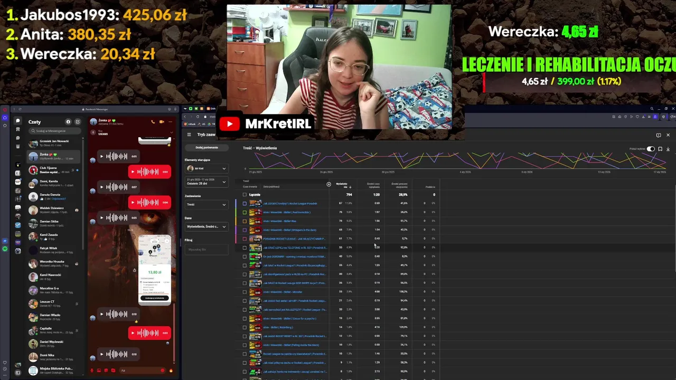Check box for Skillet Monster video
The image size is (676, 380).
(245, 292)
